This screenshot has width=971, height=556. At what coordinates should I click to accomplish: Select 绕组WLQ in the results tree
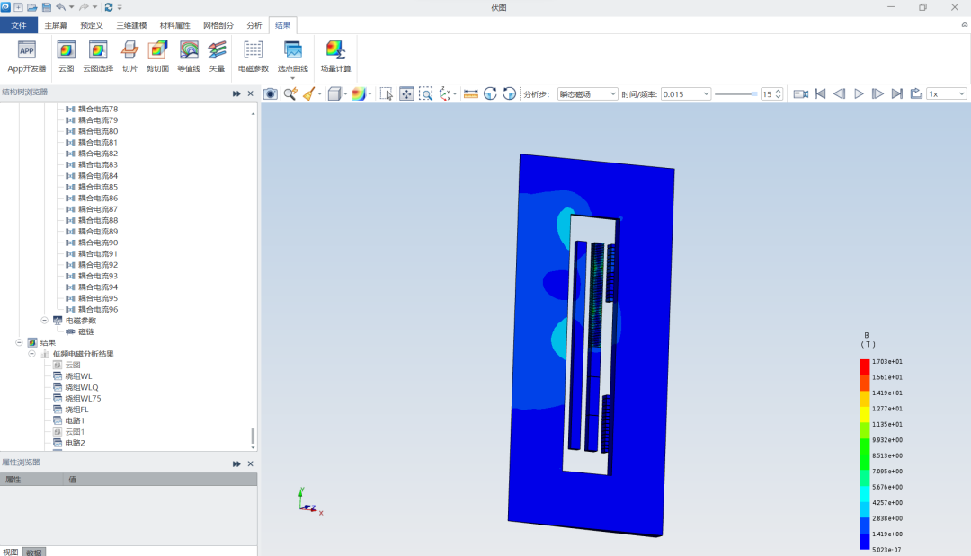pos(82,387)
